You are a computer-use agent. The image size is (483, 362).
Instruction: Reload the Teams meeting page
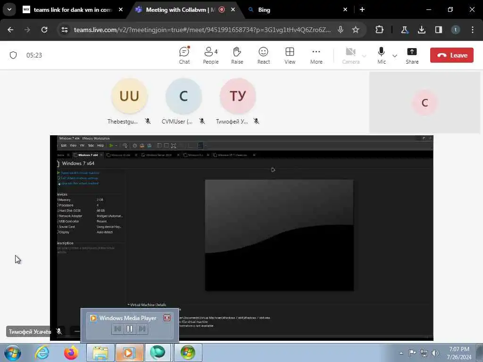pyautogui.click(x=44, y=30)
